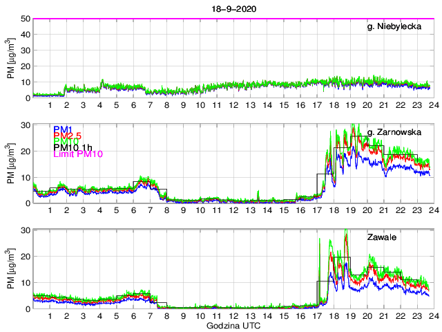The width and height of the screenshot is (442, 332).
Task: Click the green PM10 legend entry
Action: [x=66, y=144]
